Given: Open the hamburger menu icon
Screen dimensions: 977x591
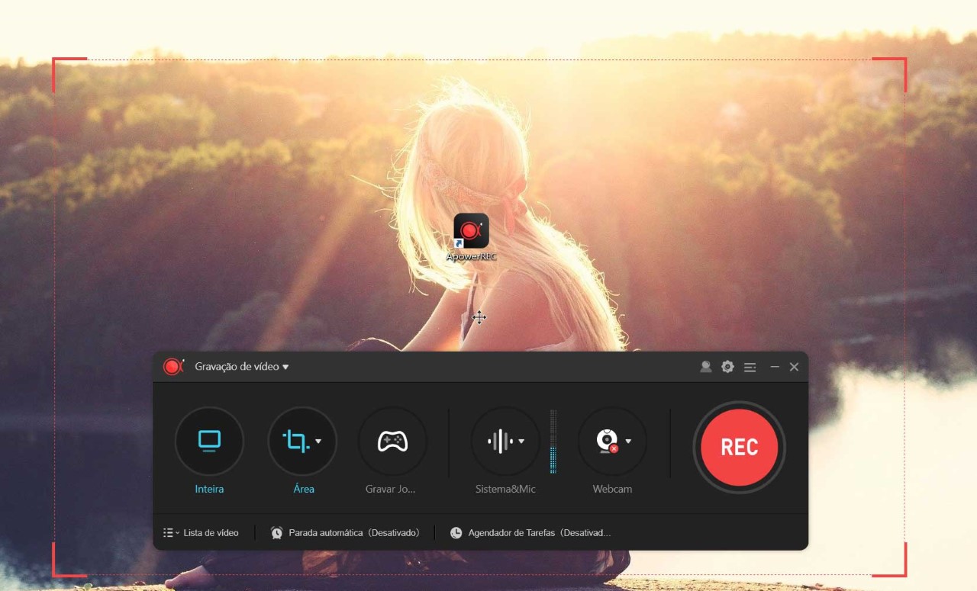Looking at the screenshot, I should coord(750,367).
